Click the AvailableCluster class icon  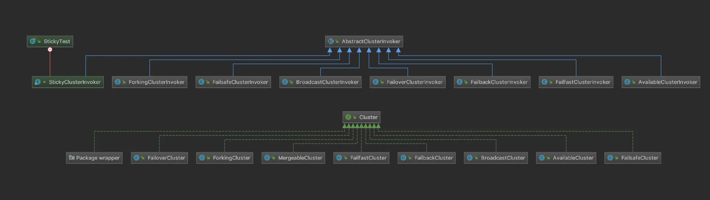pos(542,158)
